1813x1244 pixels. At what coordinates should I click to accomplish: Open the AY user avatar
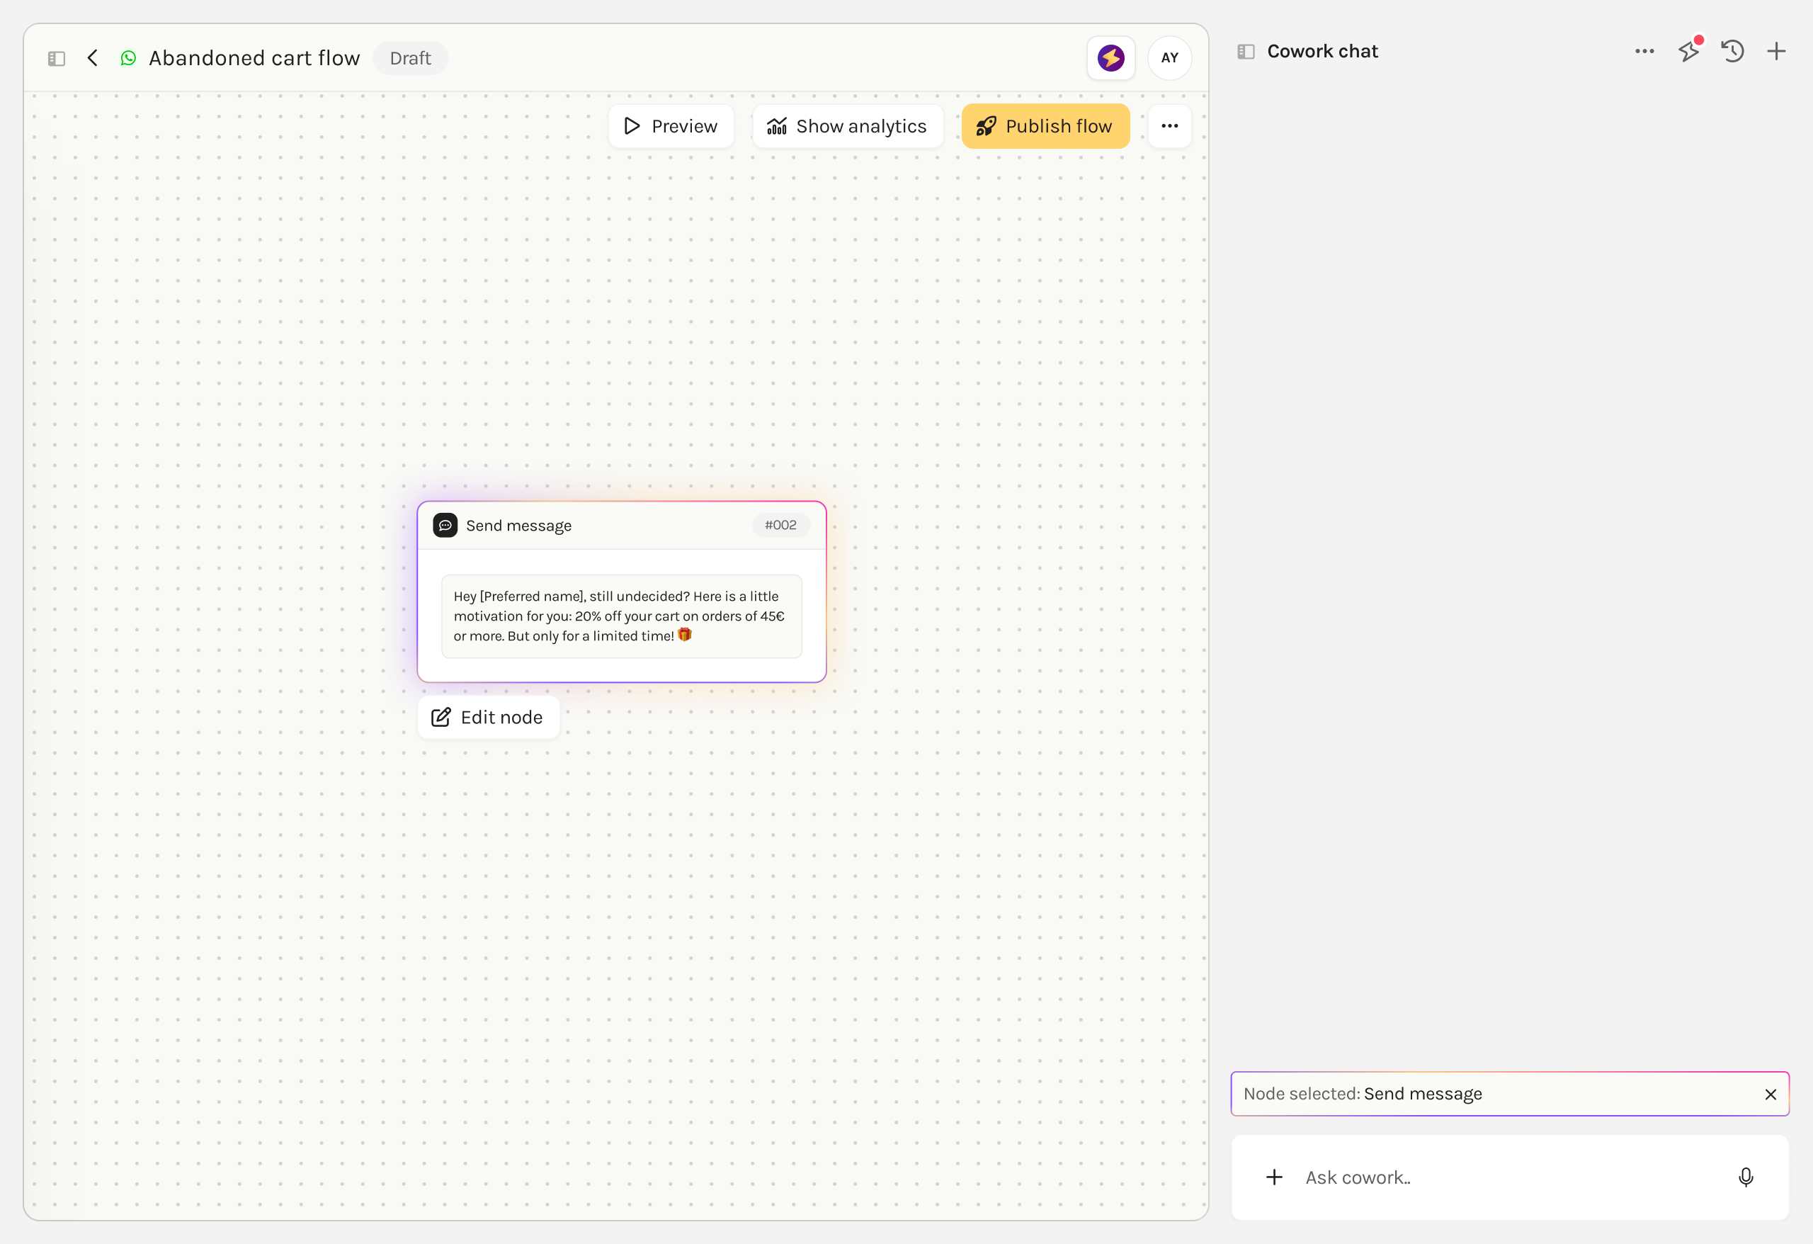coord(1169,58)
